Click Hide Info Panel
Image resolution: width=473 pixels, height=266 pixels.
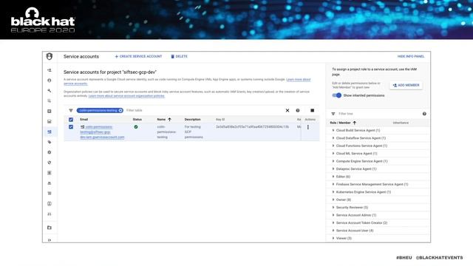pos(411,56)
